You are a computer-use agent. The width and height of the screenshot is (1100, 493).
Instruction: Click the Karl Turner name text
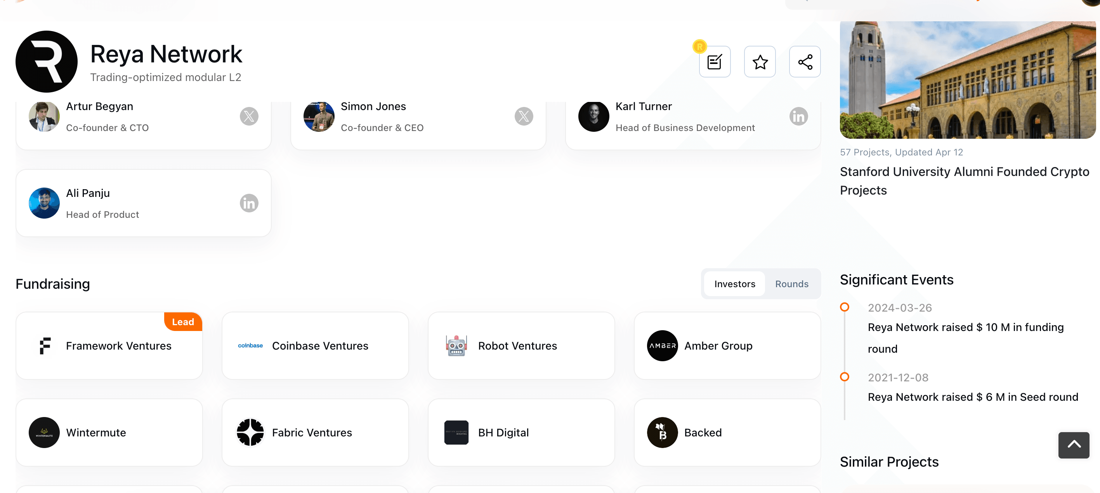coord(643,106)
